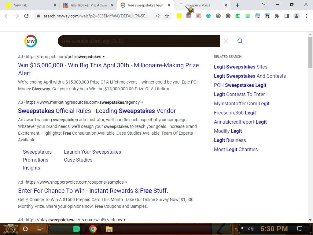
Task: Click the pink balloons extension icon
Action: pos(199,16)
